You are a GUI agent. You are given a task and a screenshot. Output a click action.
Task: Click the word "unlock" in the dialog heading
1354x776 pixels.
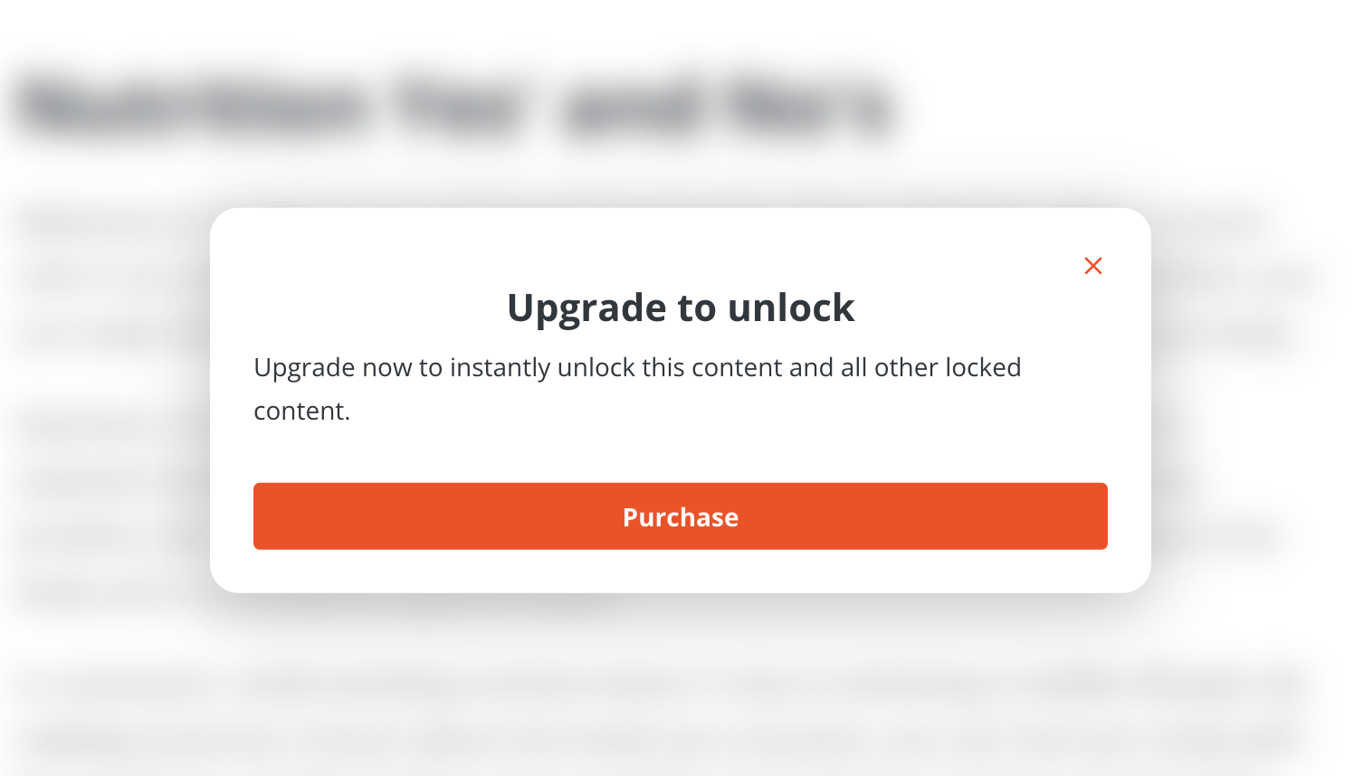(791, 308)
